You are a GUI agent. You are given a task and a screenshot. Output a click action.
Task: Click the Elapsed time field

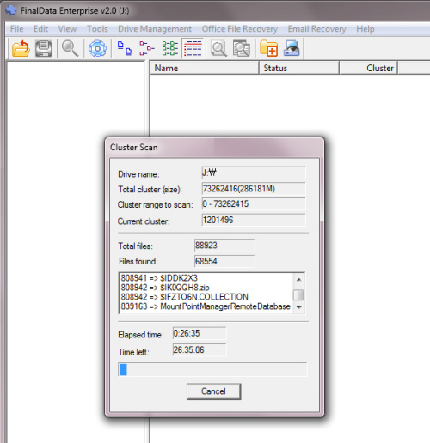(200, 333)
